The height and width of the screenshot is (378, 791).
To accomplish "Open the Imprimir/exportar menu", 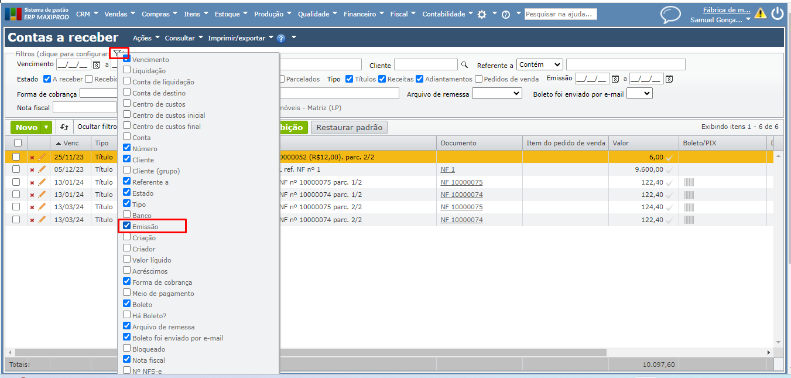I will pos(241,38).
